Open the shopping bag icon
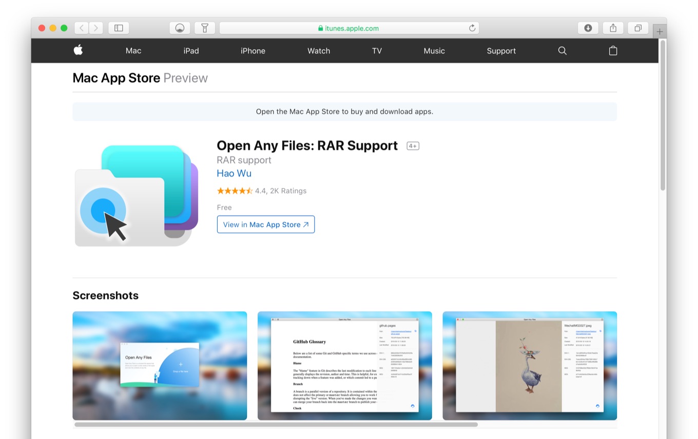Image resolution: width=698 pixels, height=439 pixels. [613, 51]
